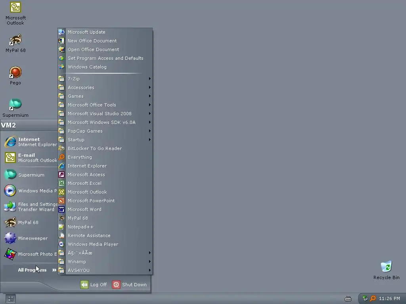This screenshot has width=406, height=304.
Task: Launch MyPal 68 from the programs list
Action: coord(105,218)
